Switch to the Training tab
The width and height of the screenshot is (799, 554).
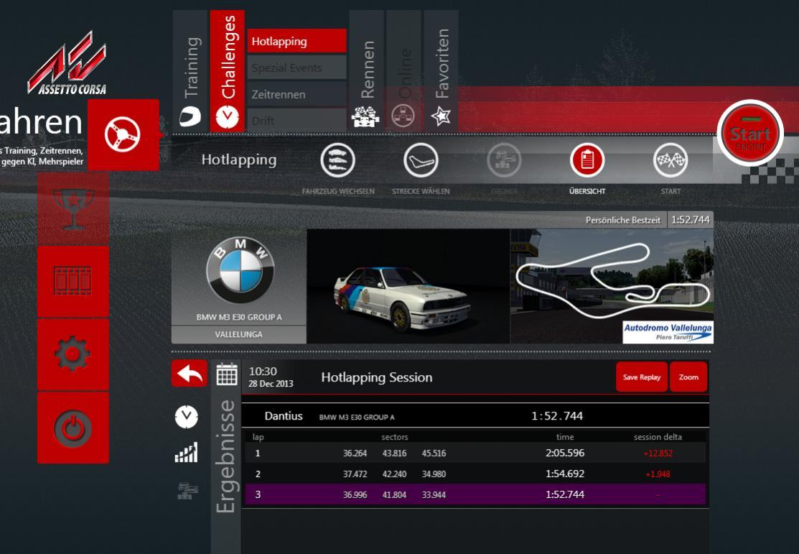pos(190,70)
